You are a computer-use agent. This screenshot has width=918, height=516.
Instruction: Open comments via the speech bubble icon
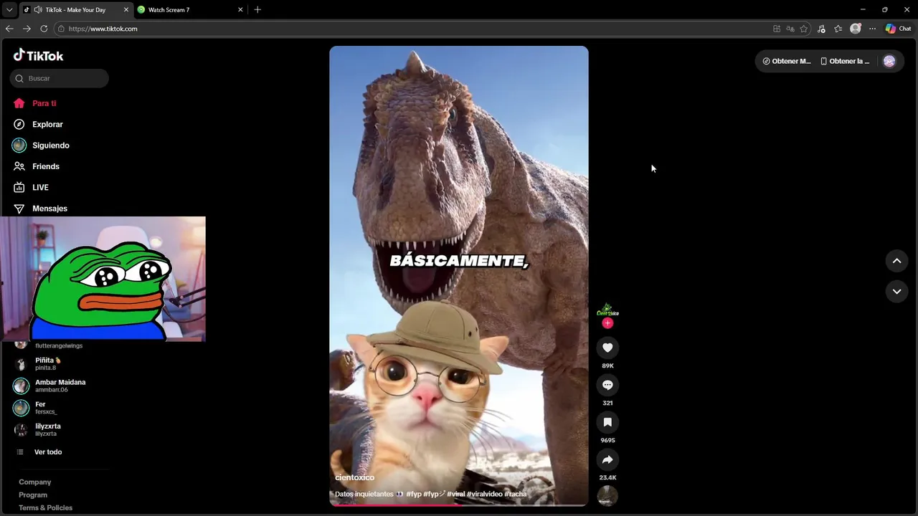(x=607, y=385)
